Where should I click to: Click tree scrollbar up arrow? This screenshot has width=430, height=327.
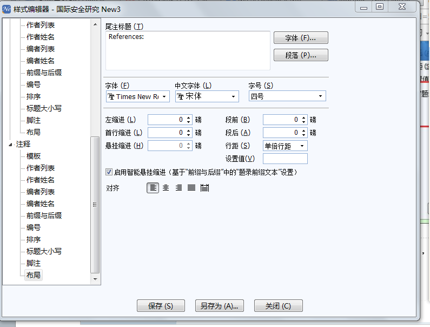pyautogui.click(x=95, y=24)
